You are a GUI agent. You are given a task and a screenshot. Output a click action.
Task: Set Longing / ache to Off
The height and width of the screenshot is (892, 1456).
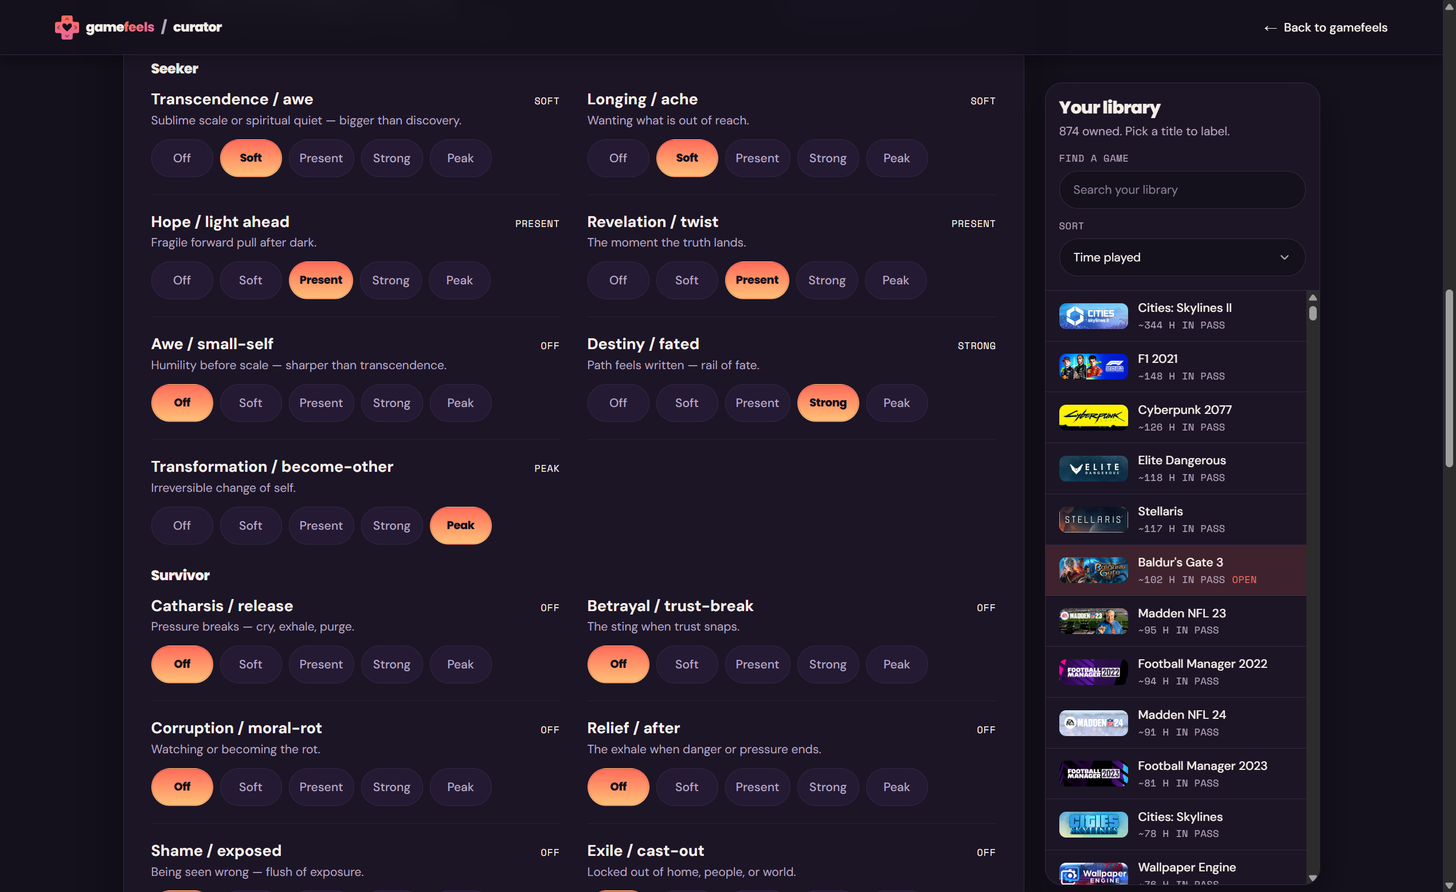click(x=618, y=158)
